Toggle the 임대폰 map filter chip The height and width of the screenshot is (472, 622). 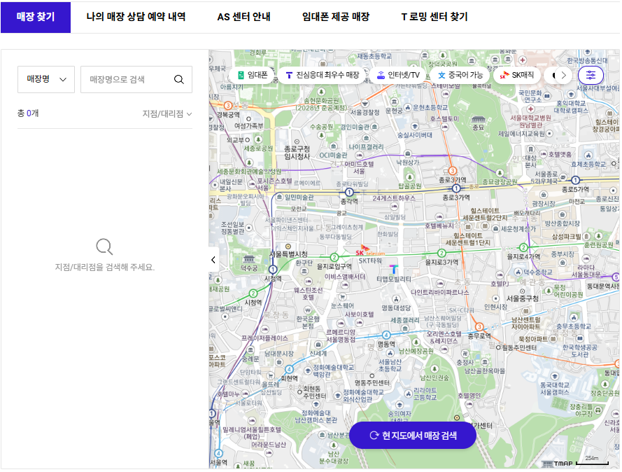pos(253,75)
